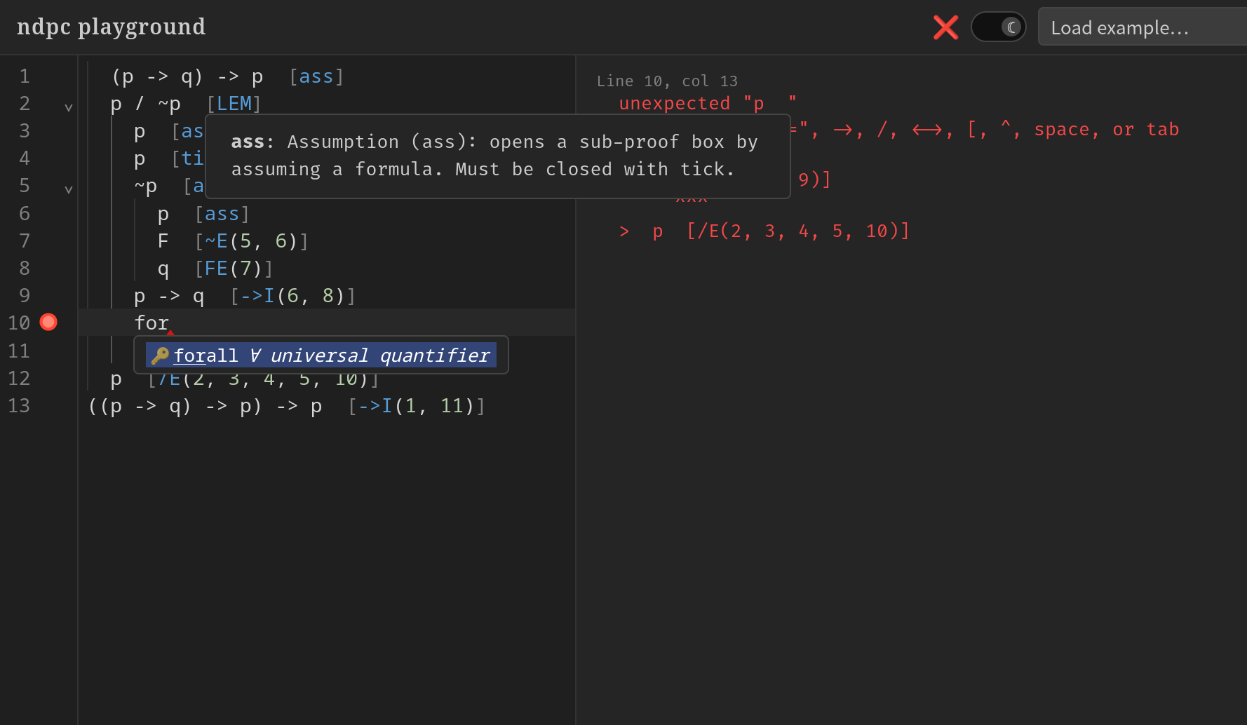Collapse the sub-proof fold arrow at line 2
Viewport: 1247px width, 725px height.
[69, 107]
